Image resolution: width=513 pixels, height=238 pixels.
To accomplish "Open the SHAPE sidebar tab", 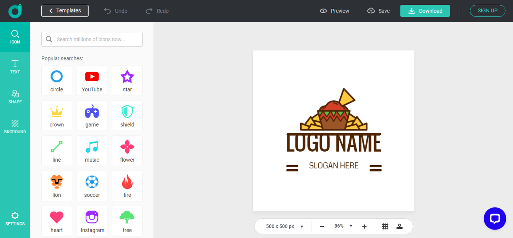I will 15,97.
